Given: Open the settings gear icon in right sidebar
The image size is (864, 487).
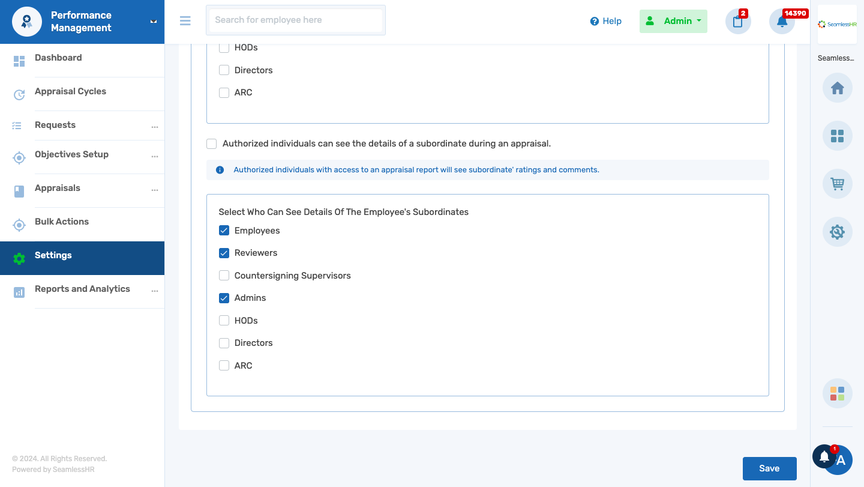Looking at the screenshot, I should click(x=837, y=232).
